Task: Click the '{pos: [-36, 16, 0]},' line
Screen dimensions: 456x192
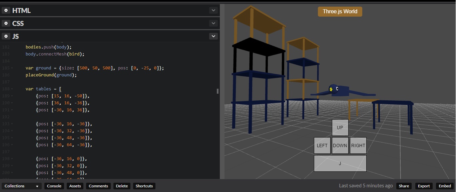Action: coord(62,159)
